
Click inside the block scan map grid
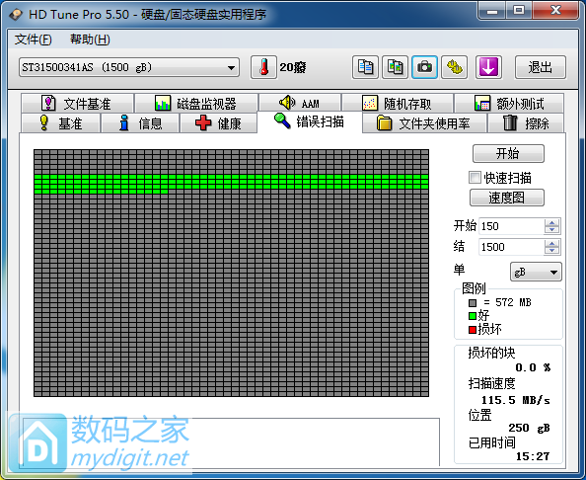tap(231, 274)
